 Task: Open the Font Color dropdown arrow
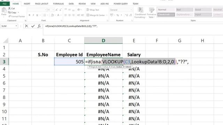point(61,15)
